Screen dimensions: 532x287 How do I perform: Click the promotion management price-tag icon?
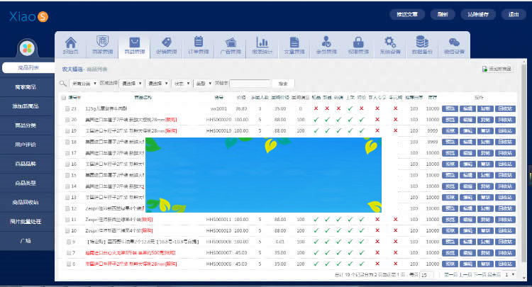166,43
